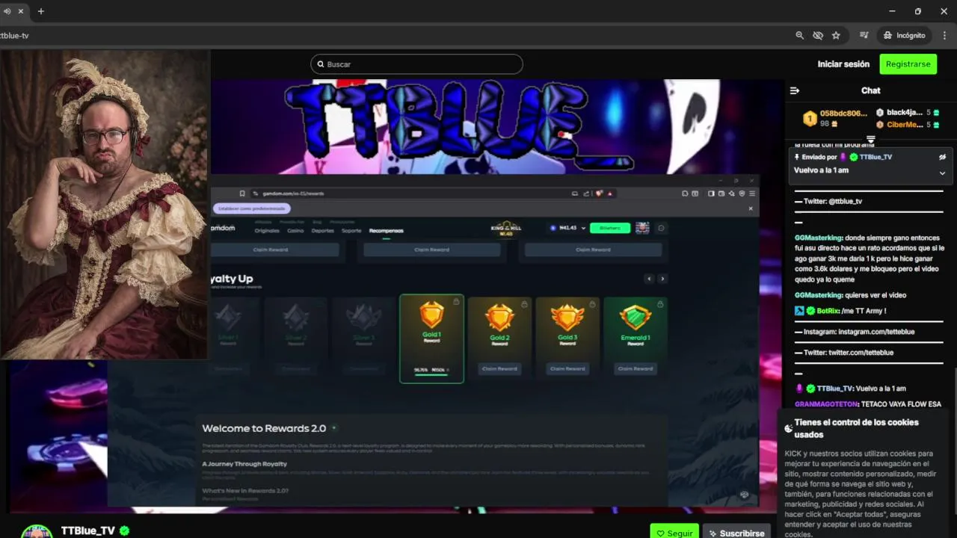Image resolution: width=957 pixels, height=538 pixels.
Task: Select leaderboard user 058bdc806...
Action: [843, 114]
